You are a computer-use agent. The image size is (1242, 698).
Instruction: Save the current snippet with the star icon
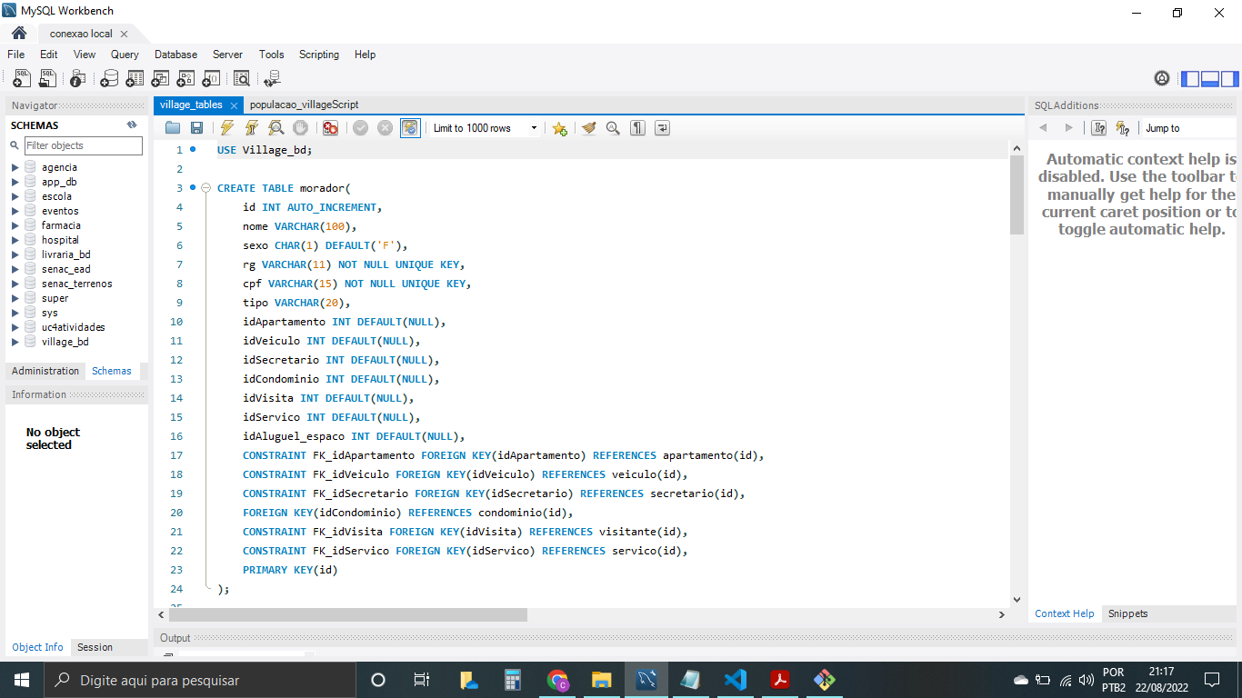click(x=561, y=127)
